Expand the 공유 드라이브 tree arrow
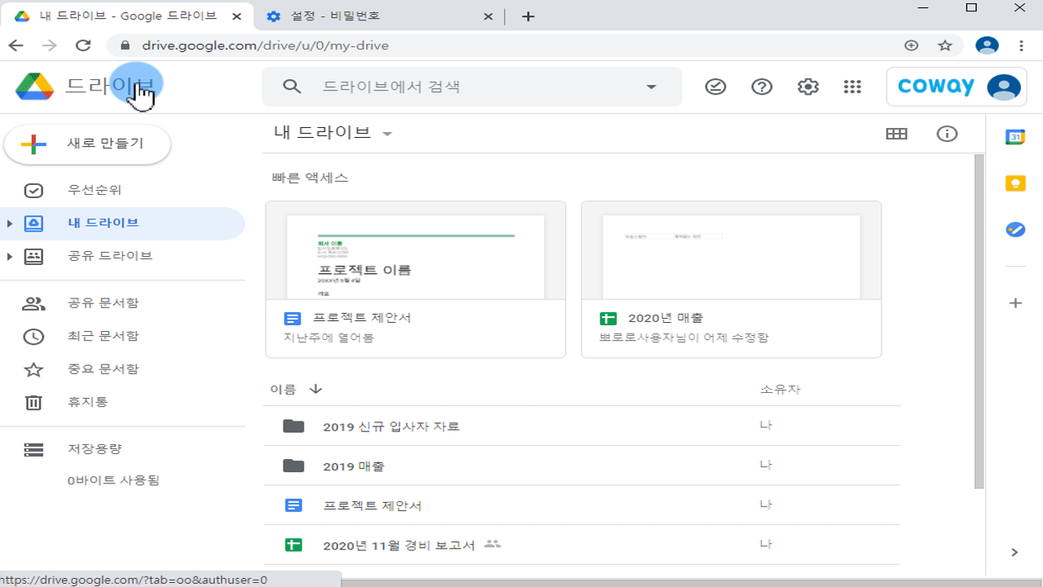 (x=9, y=256)
